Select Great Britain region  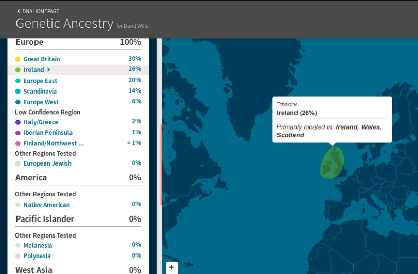[41, 59]
